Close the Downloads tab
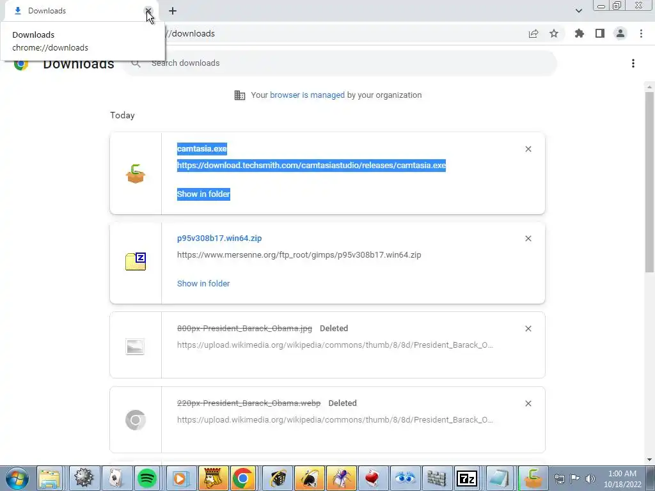 click(x=148, y=11)
